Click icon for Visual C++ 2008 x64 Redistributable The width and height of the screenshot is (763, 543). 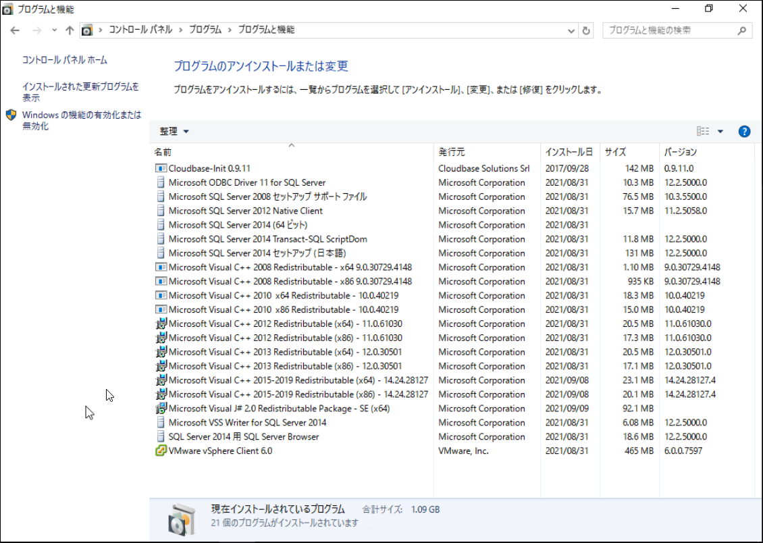[161, 267]
